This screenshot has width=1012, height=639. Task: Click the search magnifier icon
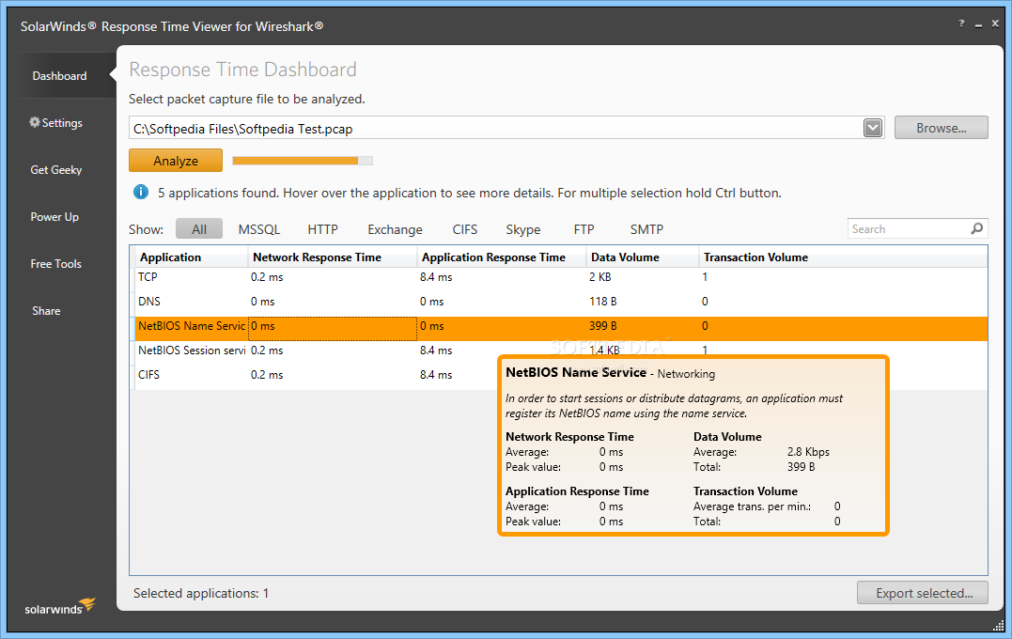[976, 228]
